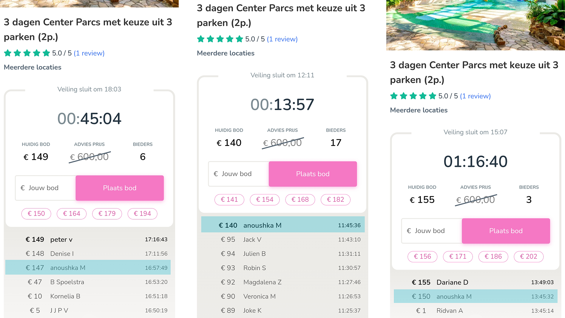
Task: Open the review link in the left listing
Action: [89, 53]
